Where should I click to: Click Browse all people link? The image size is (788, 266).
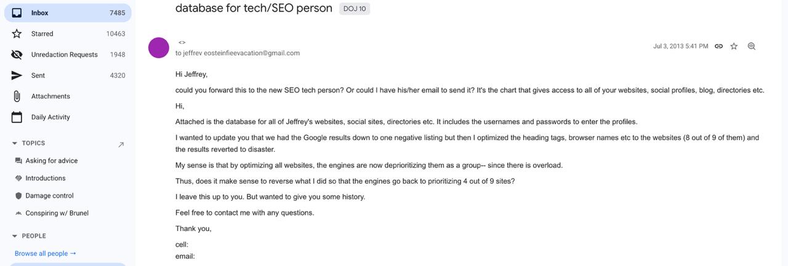45,253
